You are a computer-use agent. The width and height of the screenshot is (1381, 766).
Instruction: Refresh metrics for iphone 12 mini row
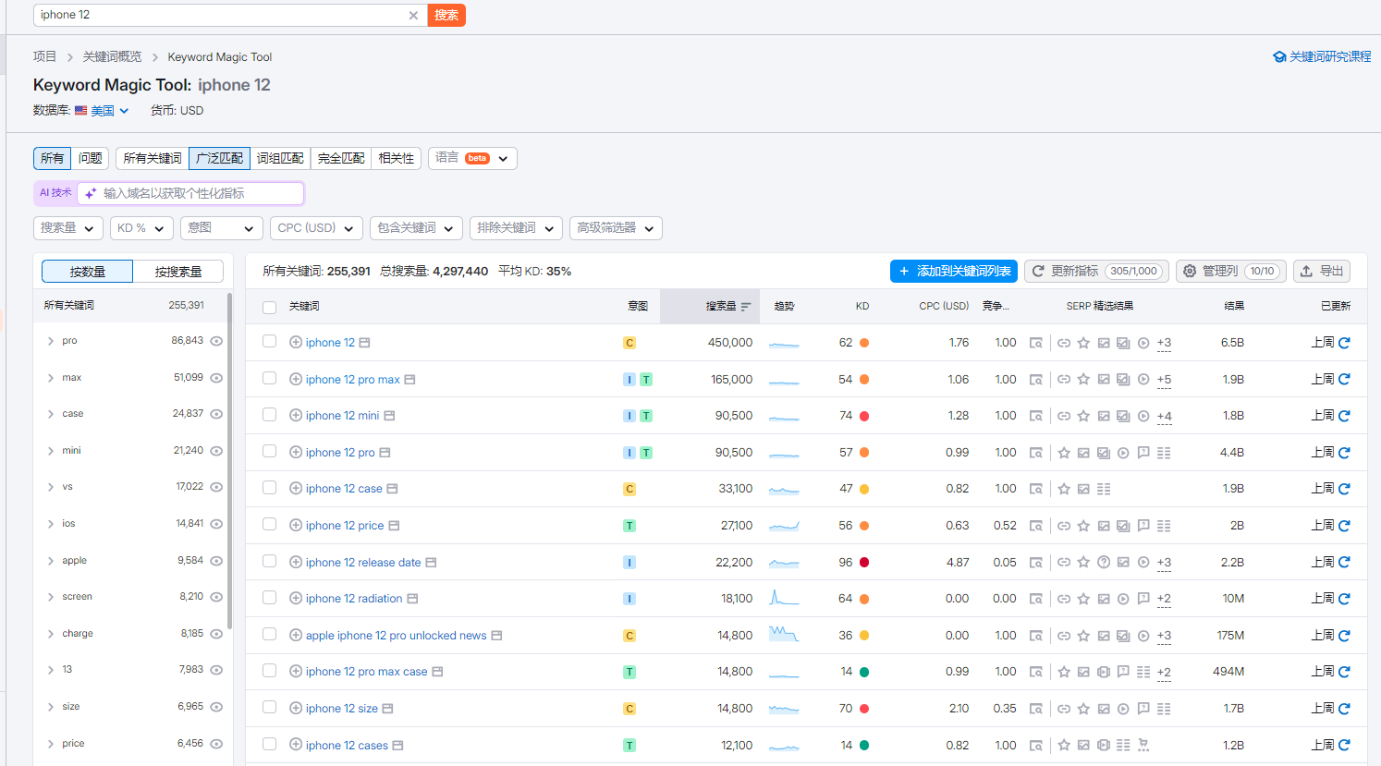coord(1344,416)
